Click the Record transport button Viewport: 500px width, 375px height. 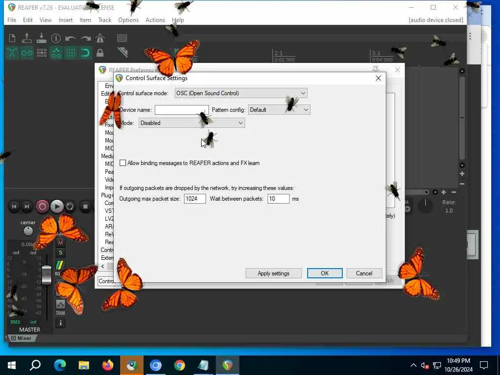tap(42, 207)
